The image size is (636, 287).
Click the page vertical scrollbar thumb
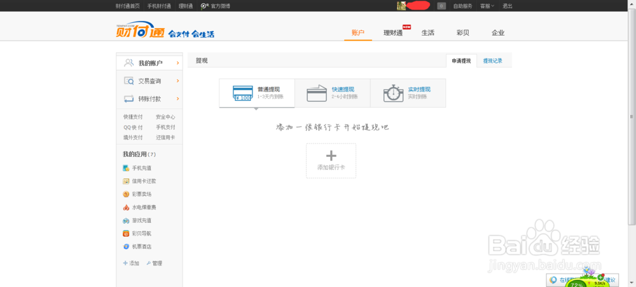click(632, 117)
